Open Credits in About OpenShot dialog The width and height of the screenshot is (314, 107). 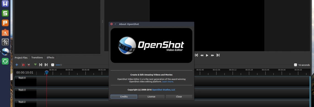pos(124,97)
